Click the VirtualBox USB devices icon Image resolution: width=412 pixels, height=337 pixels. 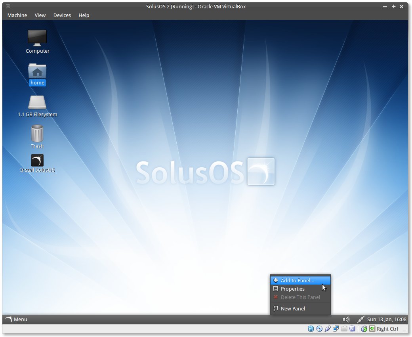(x=327, y=329)
